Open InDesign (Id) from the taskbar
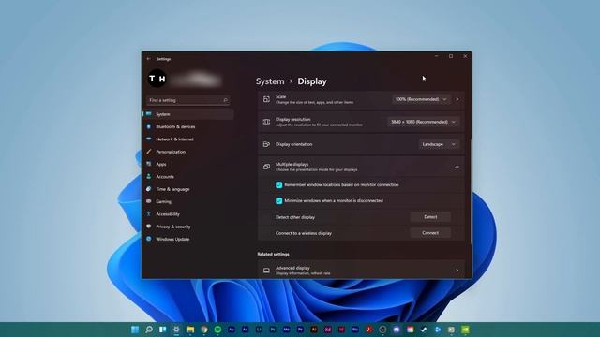The image size is (600, 337). [341, 330]
